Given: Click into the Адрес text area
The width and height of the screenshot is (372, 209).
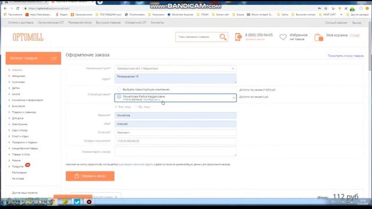Looking at the screenshot, I should 176,78.
